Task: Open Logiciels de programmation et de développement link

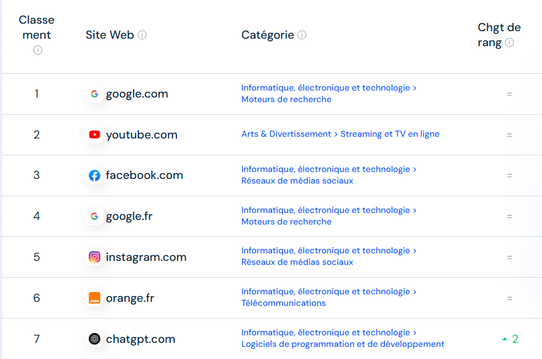Action: point(343,344)
